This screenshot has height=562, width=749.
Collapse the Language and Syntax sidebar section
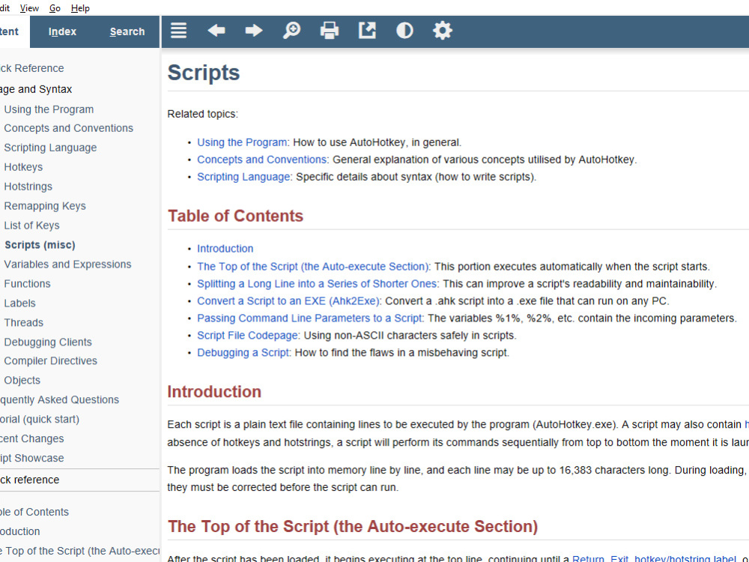click(x=36, y=89)
